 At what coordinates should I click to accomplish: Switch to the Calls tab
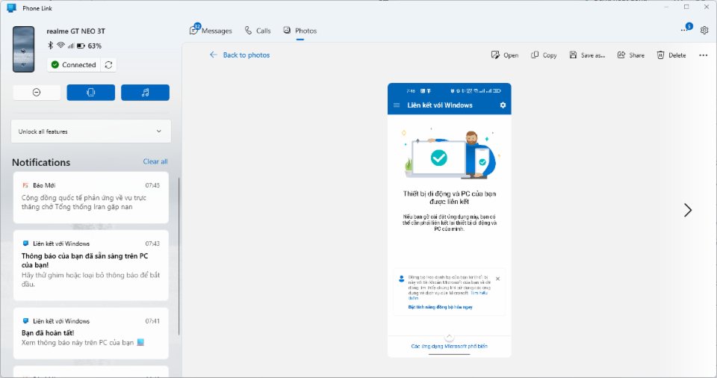point(258,31)
